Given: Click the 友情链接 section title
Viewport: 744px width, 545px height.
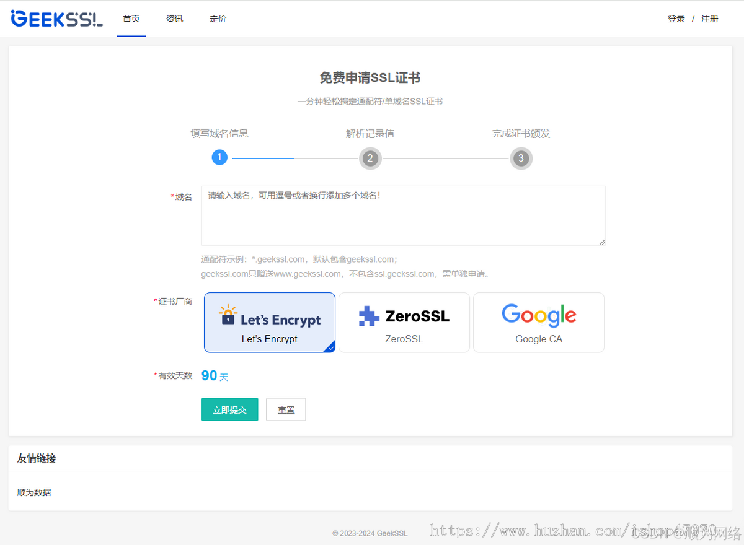Looking at the screenshot, I should tap(37, 458).
